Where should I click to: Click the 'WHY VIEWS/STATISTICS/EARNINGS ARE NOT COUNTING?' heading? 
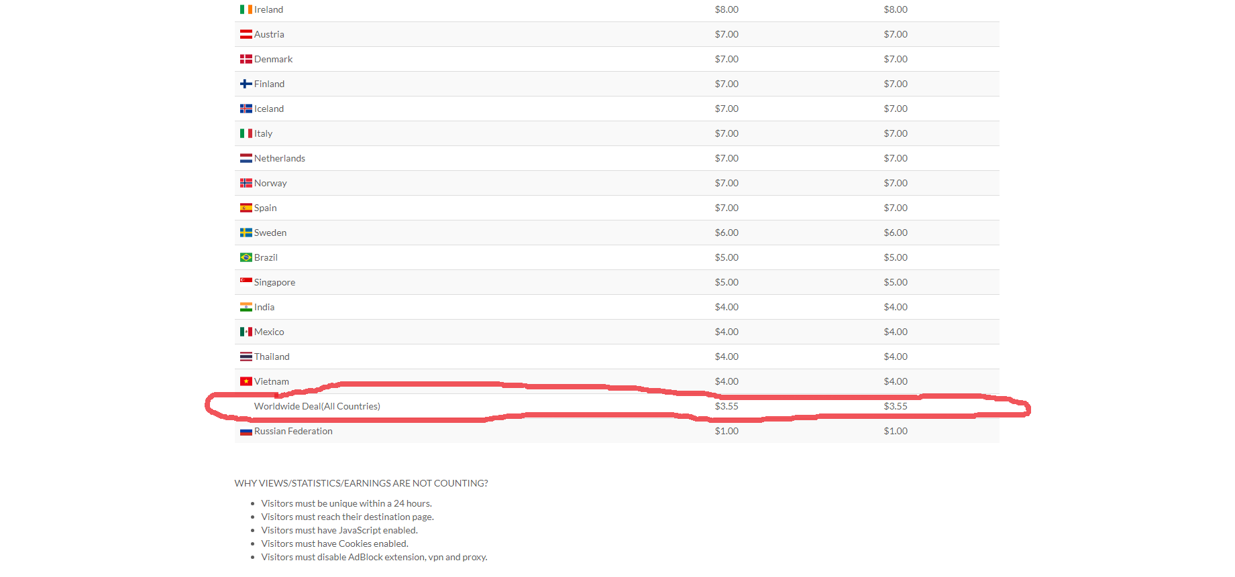click(x=361, y=483)
